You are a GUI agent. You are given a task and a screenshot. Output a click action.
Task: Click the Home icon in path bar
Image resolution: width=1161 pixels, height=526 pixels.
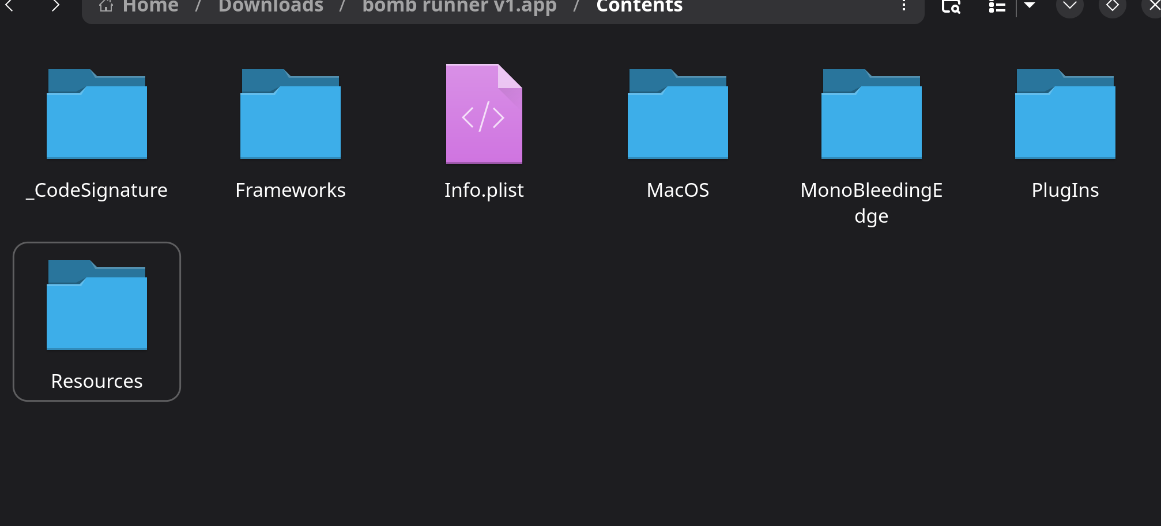point(106,6)
